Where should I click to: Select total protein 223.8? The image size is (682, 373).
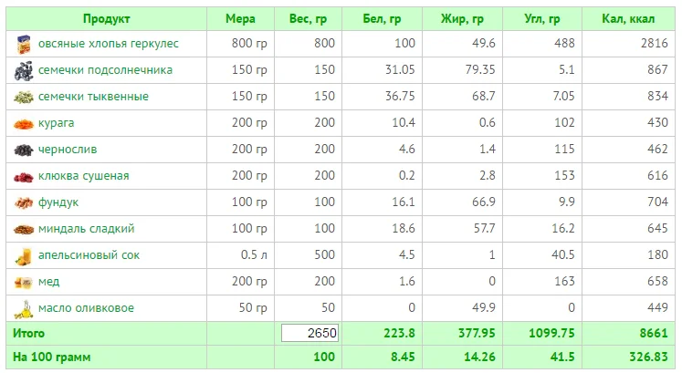[x=399, y=334]
